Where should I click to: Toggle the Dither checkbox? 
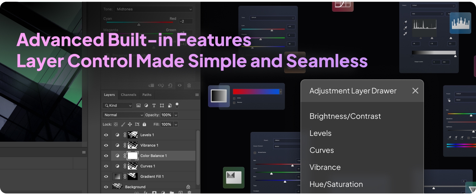234,98
